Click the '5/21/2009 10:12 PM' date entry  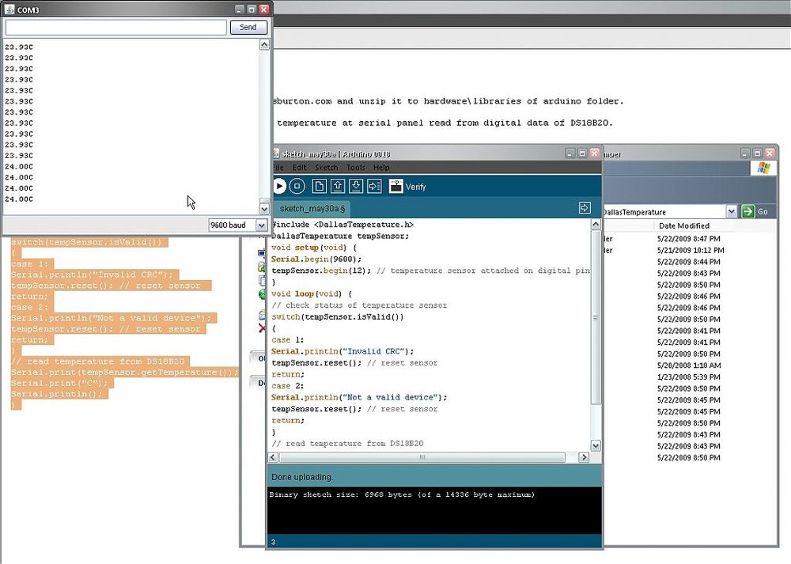[x=691, y=250]
